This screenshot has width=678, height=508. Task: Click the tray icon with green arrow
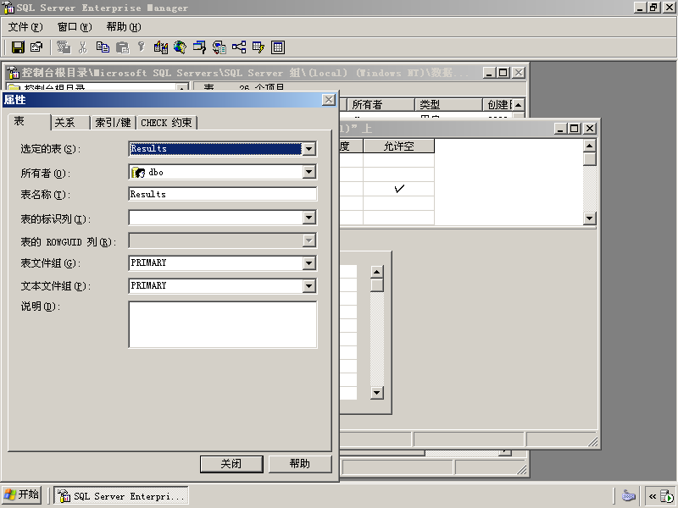point(666,496)
